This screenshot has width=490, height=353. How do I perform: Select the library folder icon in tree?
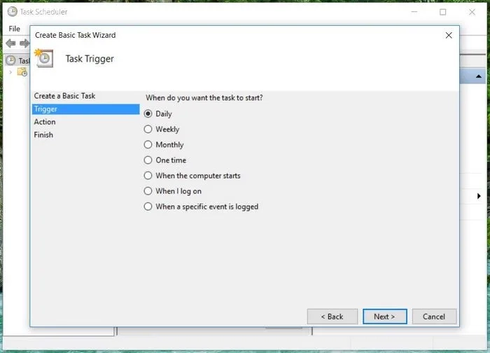click(22, 71)
